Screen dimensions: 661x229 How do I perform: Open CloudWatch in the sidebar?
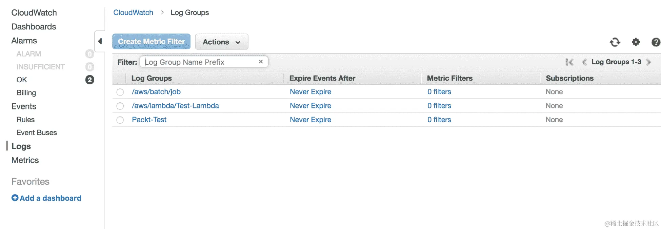pyautogui.click(x=34, y=13)
